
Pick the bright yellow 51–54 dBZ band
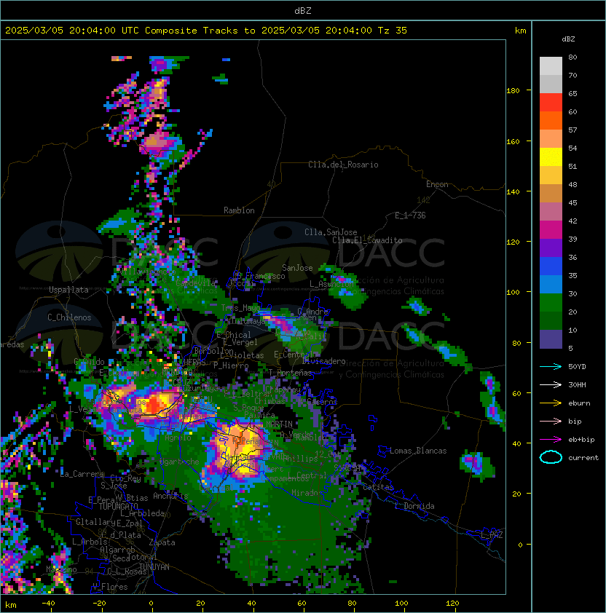[551, 157]
